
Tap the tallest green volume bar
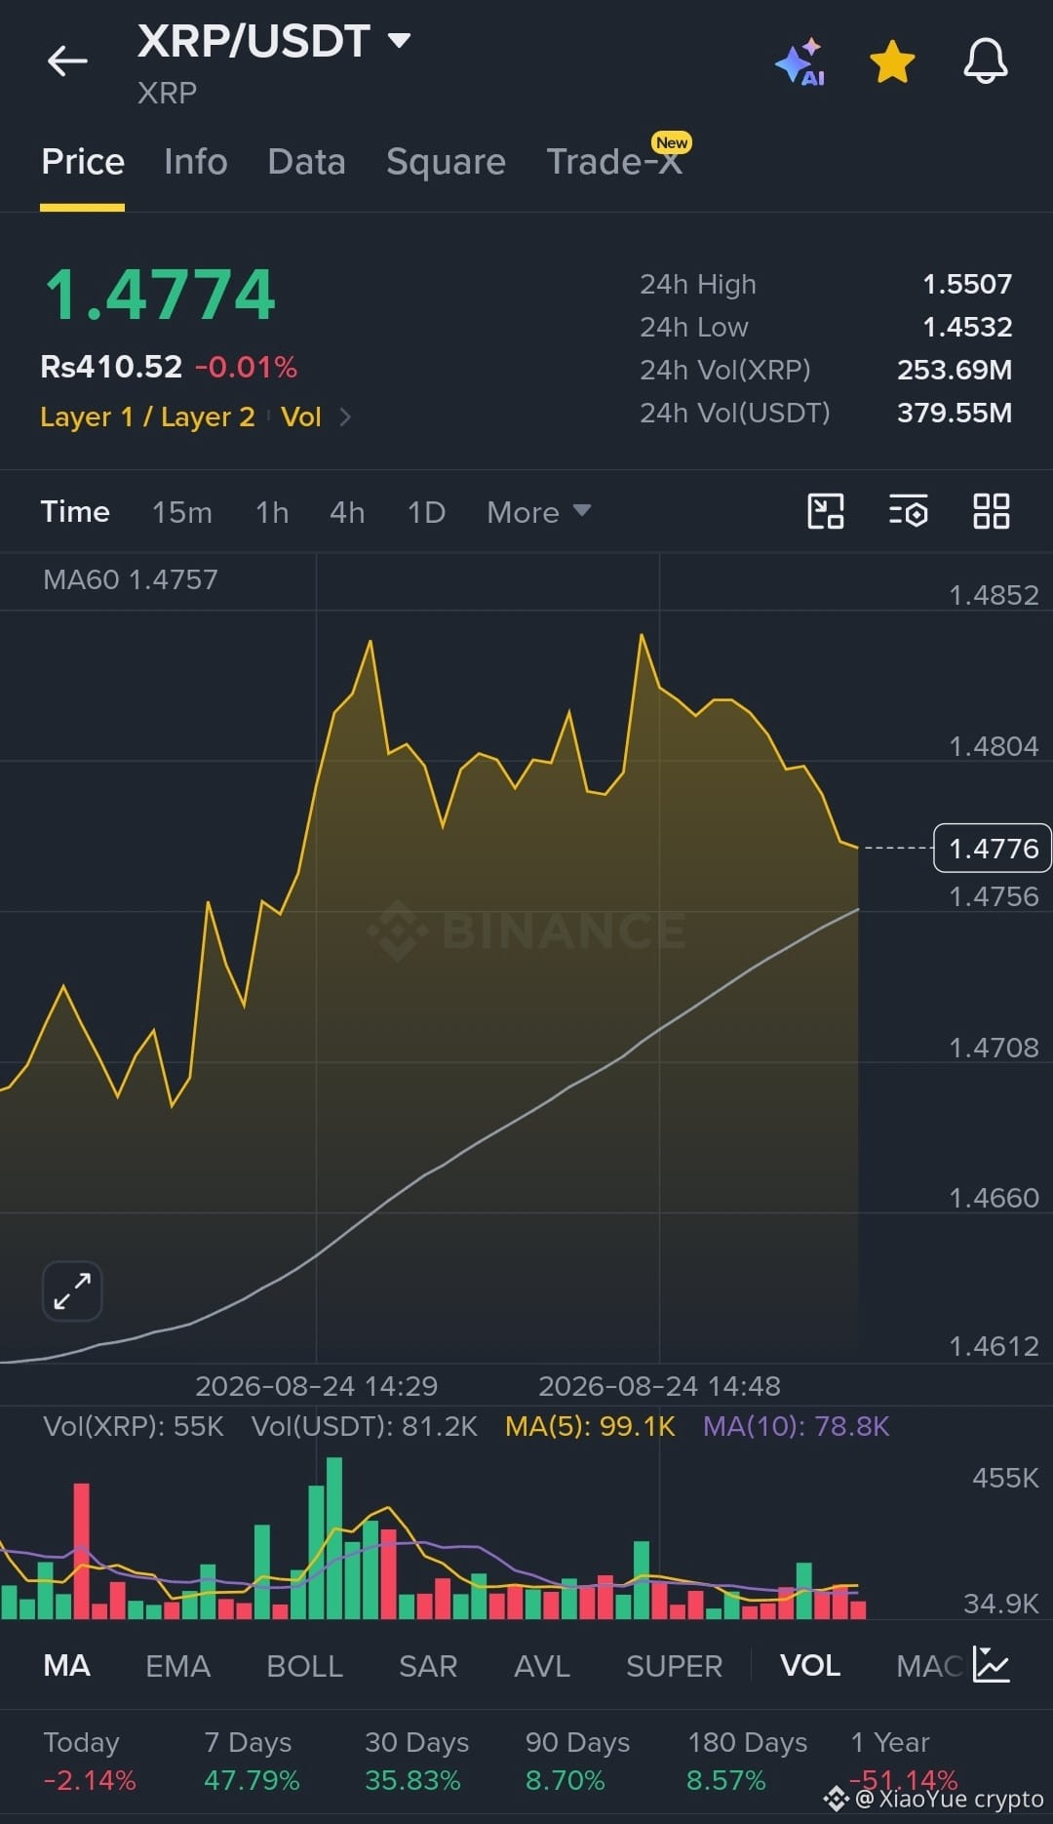pyautogui.click(x=334, y=1538)
